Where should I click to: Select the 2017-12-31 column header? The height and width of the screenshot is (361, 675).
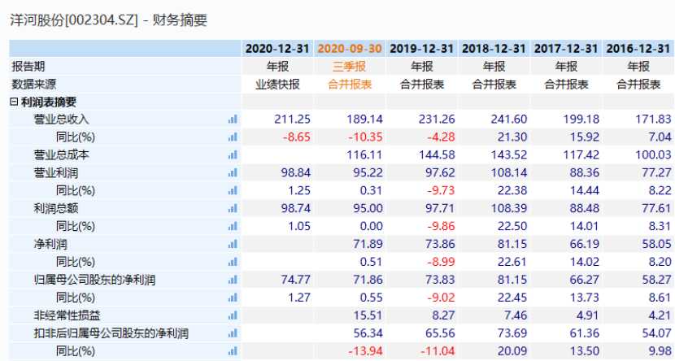coord(566,49)
